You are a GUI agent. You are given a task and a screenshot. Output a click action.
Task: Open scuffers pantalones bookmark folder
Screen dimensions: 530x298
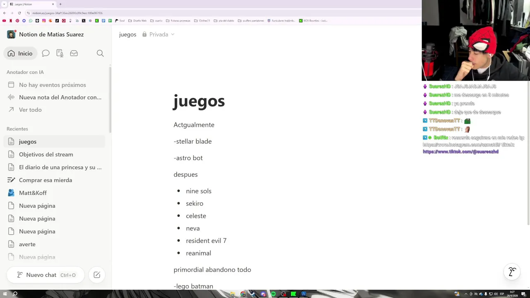point(251,21)
